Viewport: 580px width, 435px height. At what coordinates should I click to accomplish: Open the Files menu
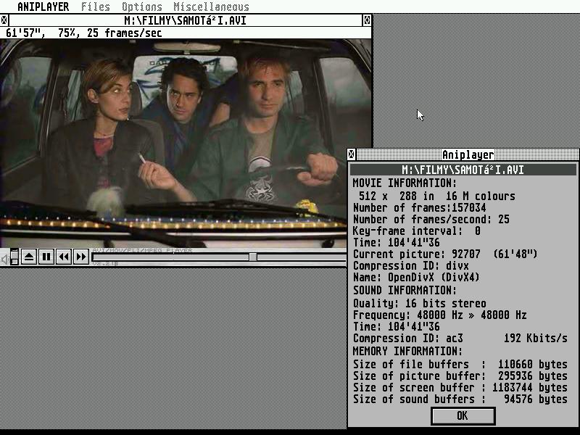click(x=96, y=7)
